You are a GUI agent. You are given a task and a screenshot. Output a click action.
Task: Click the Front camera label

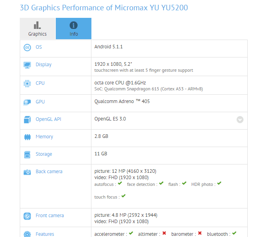click(50, 216)
